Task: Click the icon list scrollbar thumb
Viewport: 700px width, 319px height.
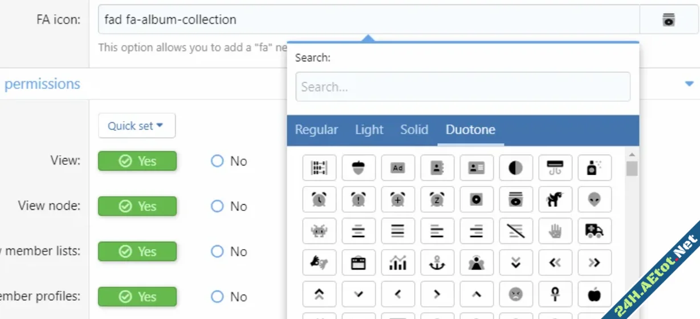Action: pos(632,169)
